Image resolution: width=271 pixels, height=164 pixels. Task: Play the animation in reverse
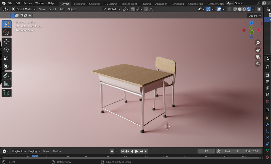click(132, 151)
